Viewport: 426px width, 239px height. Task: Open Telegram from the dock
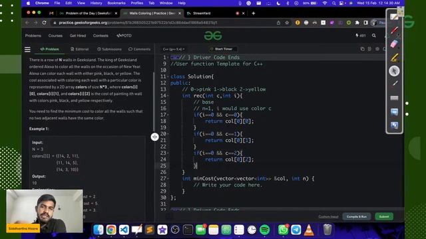pyautogui.click(x=296, y=230)
